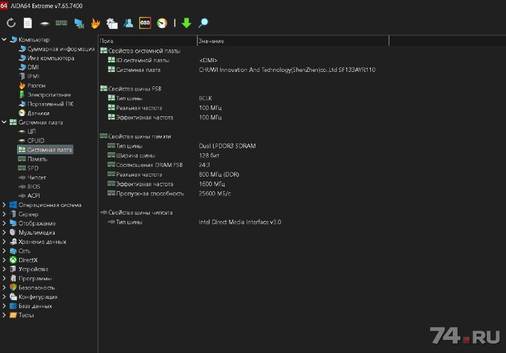The height and width of the screenshot is (353, 506).
Task: Click the Свойства системной платы group header
Action: tap(144, 51)
